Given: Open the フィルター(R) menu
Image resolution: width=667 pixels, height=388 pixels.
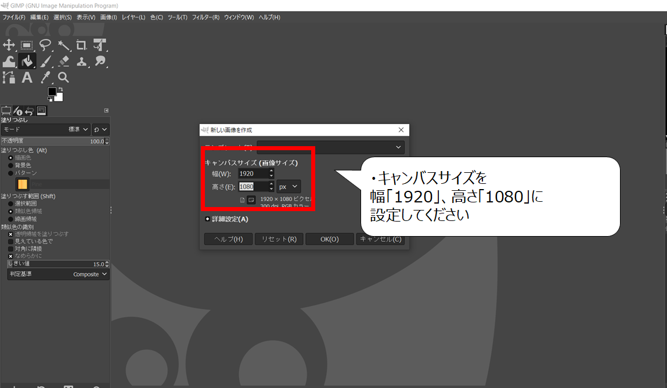Looking at the screenshot, I should point(205,17).
